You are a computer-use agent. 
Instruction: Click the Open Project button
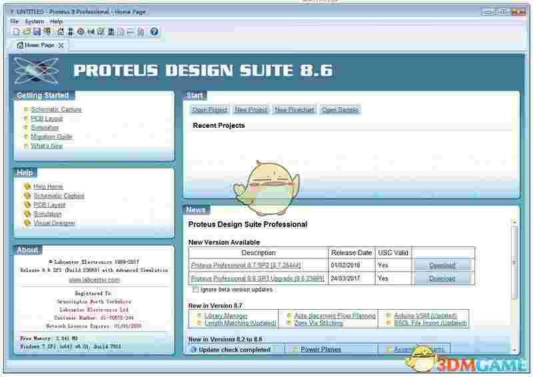(209, 110)
